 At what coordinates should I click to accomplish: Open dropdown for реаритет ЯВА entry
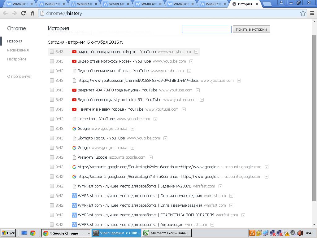tap(198, 90)
